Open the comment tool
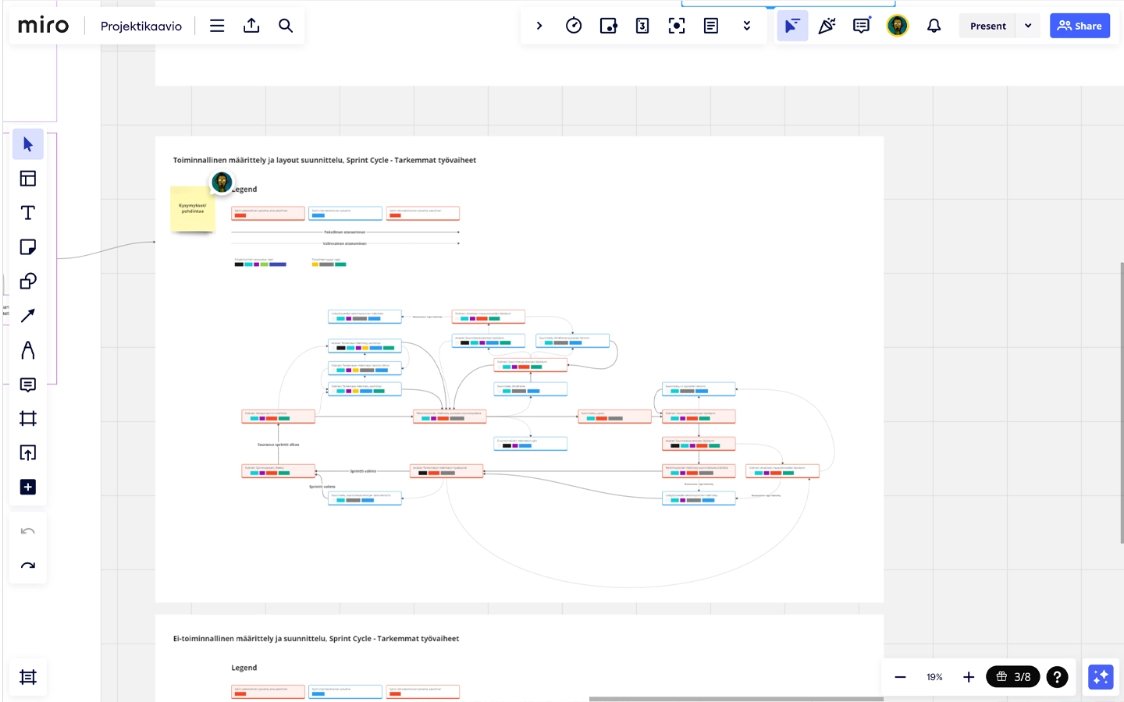The width and height of the screenshot is (1124, 702). (27, 384)
